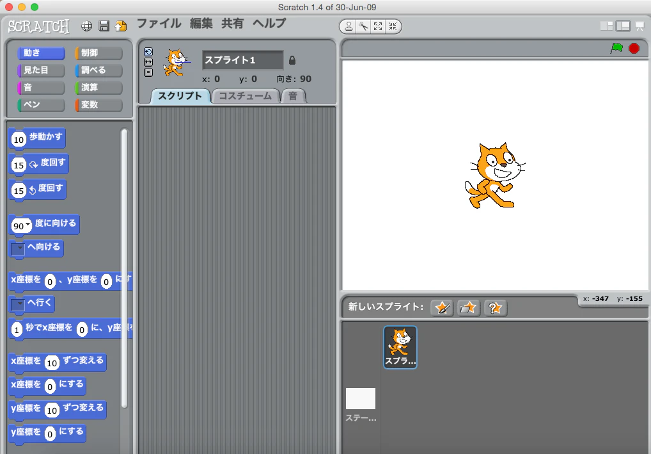
Task: Open direction dropdown in 度に向ける block
Action: click(x=27, y=225)
